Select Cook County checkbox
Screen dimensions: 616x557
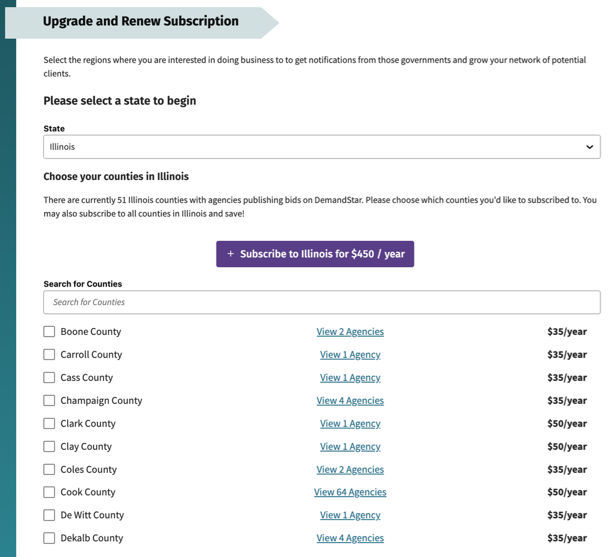coord(49,492)
